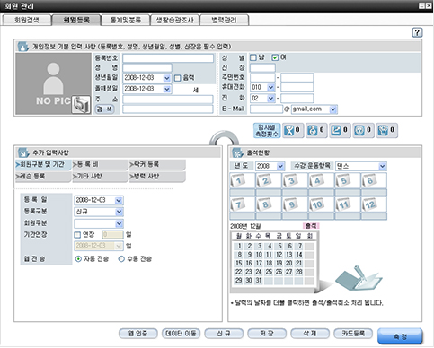
Task: Click the 웹 인증 button
Action: coord(138,334)
